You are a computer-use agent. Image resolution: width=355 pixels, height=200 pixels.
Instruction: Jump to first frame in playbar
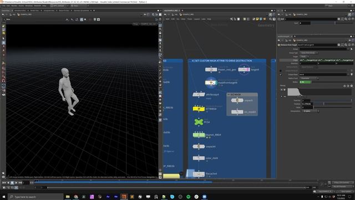point(4,183)
